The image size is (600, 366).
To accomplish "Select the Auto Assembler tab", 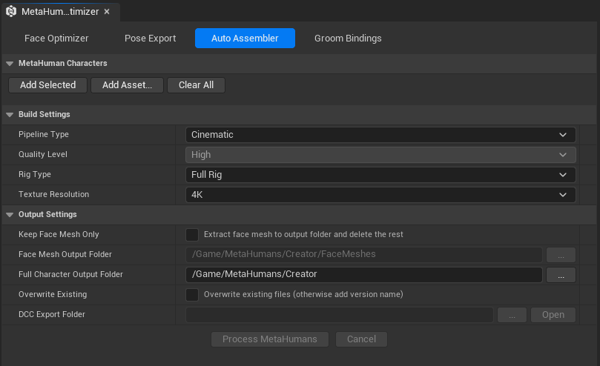I will (245, 39).
